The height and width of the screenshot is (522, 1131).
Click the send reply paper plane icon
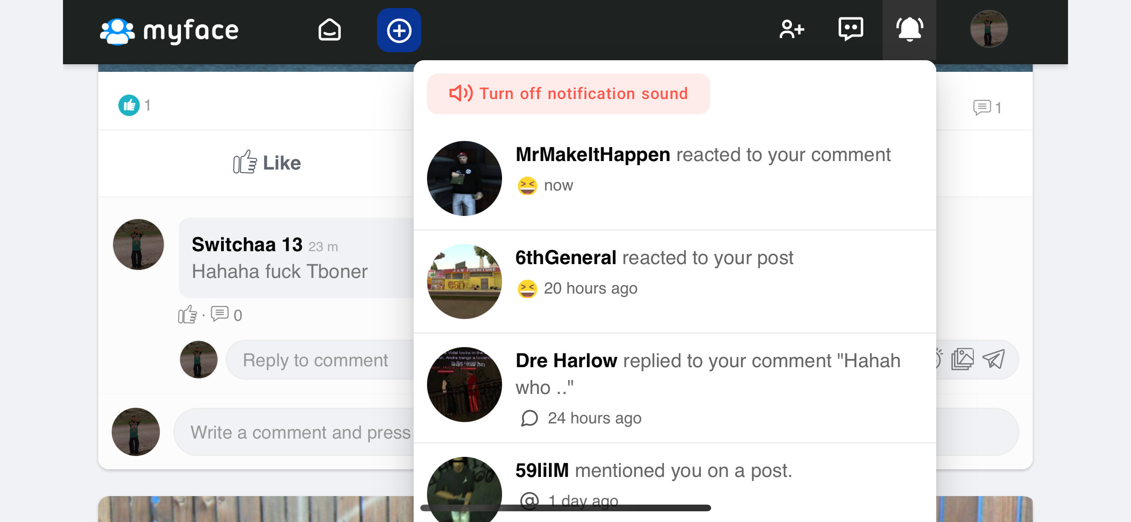click(x=994, y=359)
